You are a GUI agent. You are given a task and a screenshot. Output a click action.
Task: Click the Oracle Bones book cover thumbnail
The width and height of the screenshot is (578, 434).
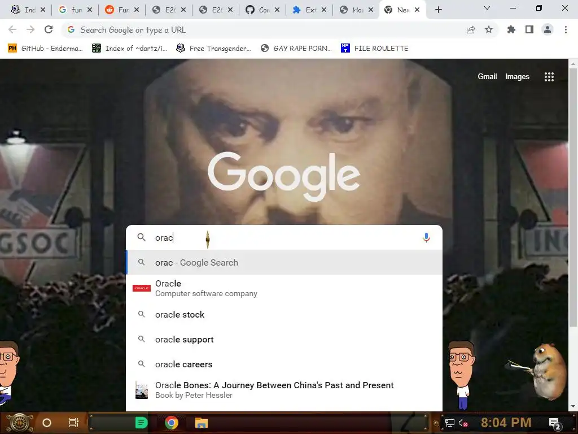[x=142, y=390]
